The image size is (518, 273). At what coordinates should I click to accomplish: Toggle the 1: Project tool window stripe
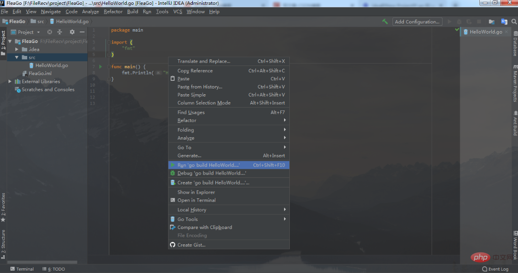coord(3,43)
